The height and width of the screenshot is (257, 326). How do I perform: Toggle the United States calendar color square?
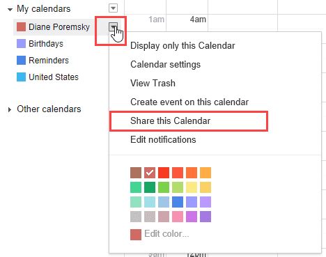coord(21,77)
